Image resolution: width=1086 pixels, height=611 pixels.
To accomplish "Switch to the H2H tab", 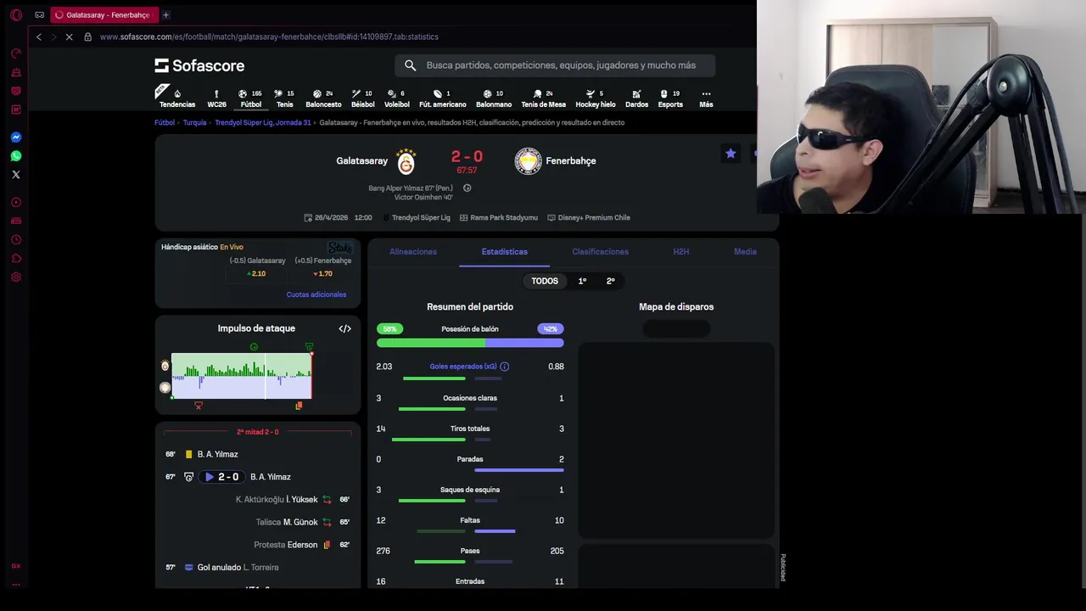I will [681, 252].
